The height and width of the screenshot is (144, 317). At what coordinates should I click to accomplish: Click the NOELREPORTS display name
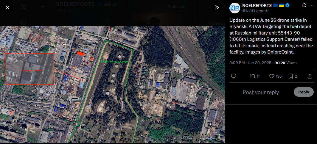(x=257, y=5)
